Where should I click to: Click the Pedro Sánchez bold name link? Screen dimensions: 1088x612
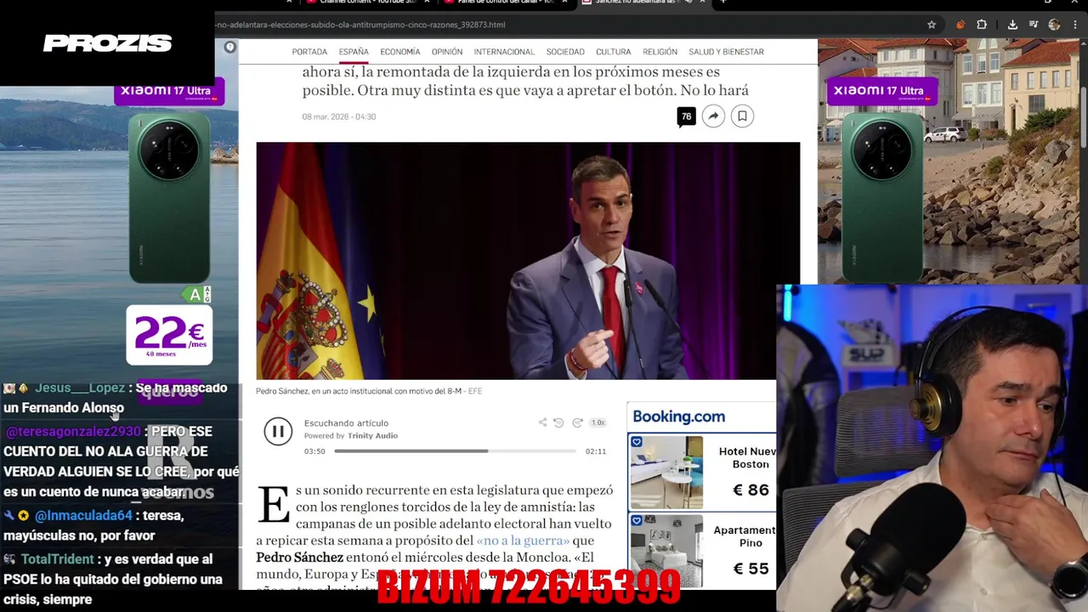[299, 558]
